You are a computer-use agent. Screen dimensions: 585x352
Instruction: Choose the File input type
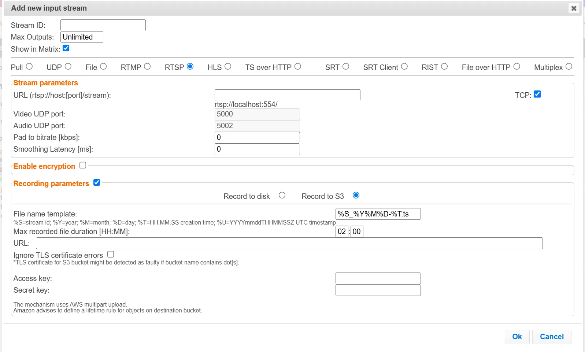[x=103, y=66]
